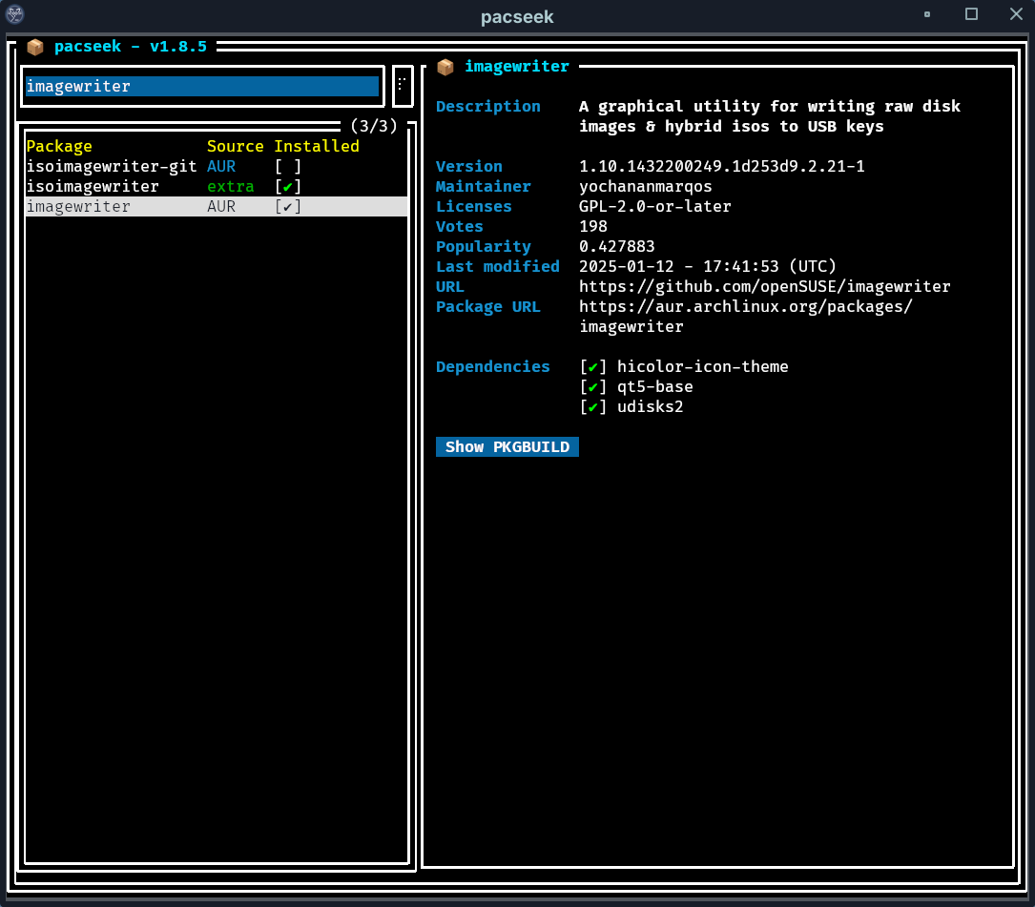Minimize the pacseek window
The height and width of the screenshot is (907, 1035).
pos(927,14)
